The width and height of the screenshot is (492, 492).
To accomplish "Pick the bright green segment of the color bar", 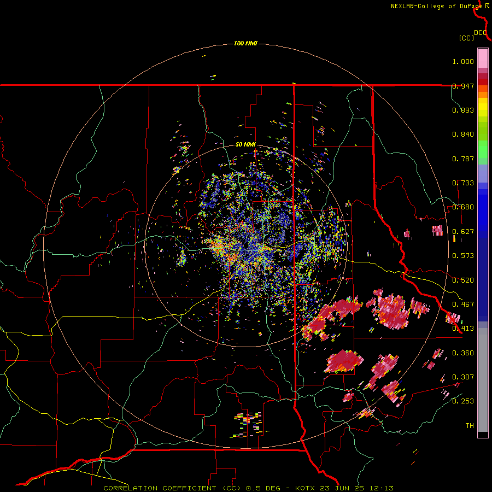I will tap(483, 149).
